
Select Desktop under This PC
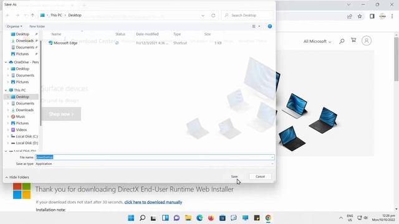tap(22, 97)
